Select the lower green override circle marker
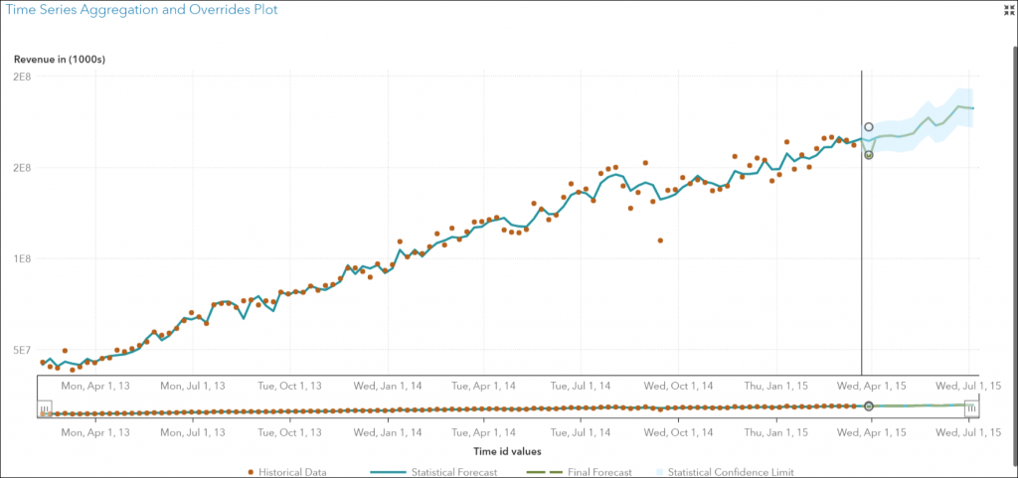Screen dimensions: 1018x478 869,155
